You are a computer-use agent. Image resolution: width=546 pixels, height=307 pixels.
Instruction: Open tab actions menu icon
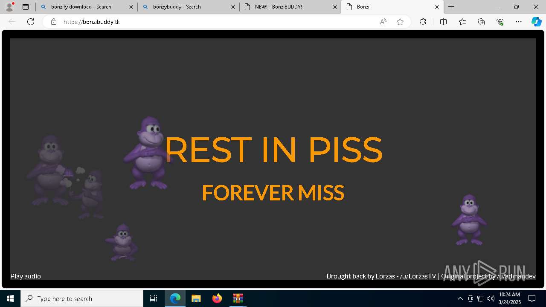tap(26, 7)
